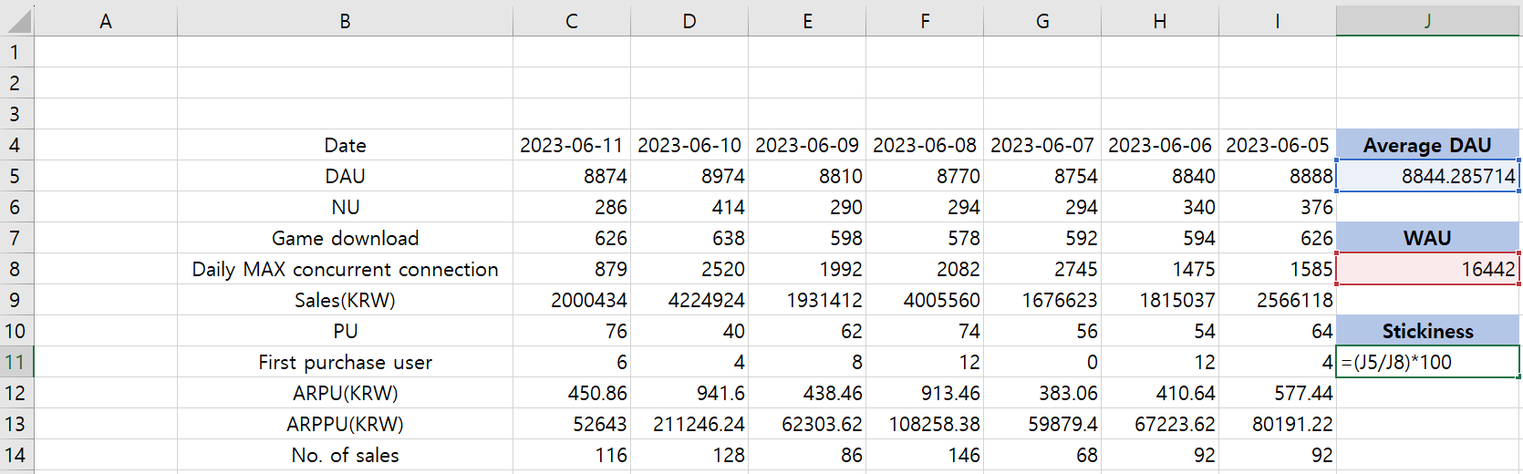The height and width of the screenshot is (474, 1523).
Task: Click PU value 76
Action: click(572, 331)
